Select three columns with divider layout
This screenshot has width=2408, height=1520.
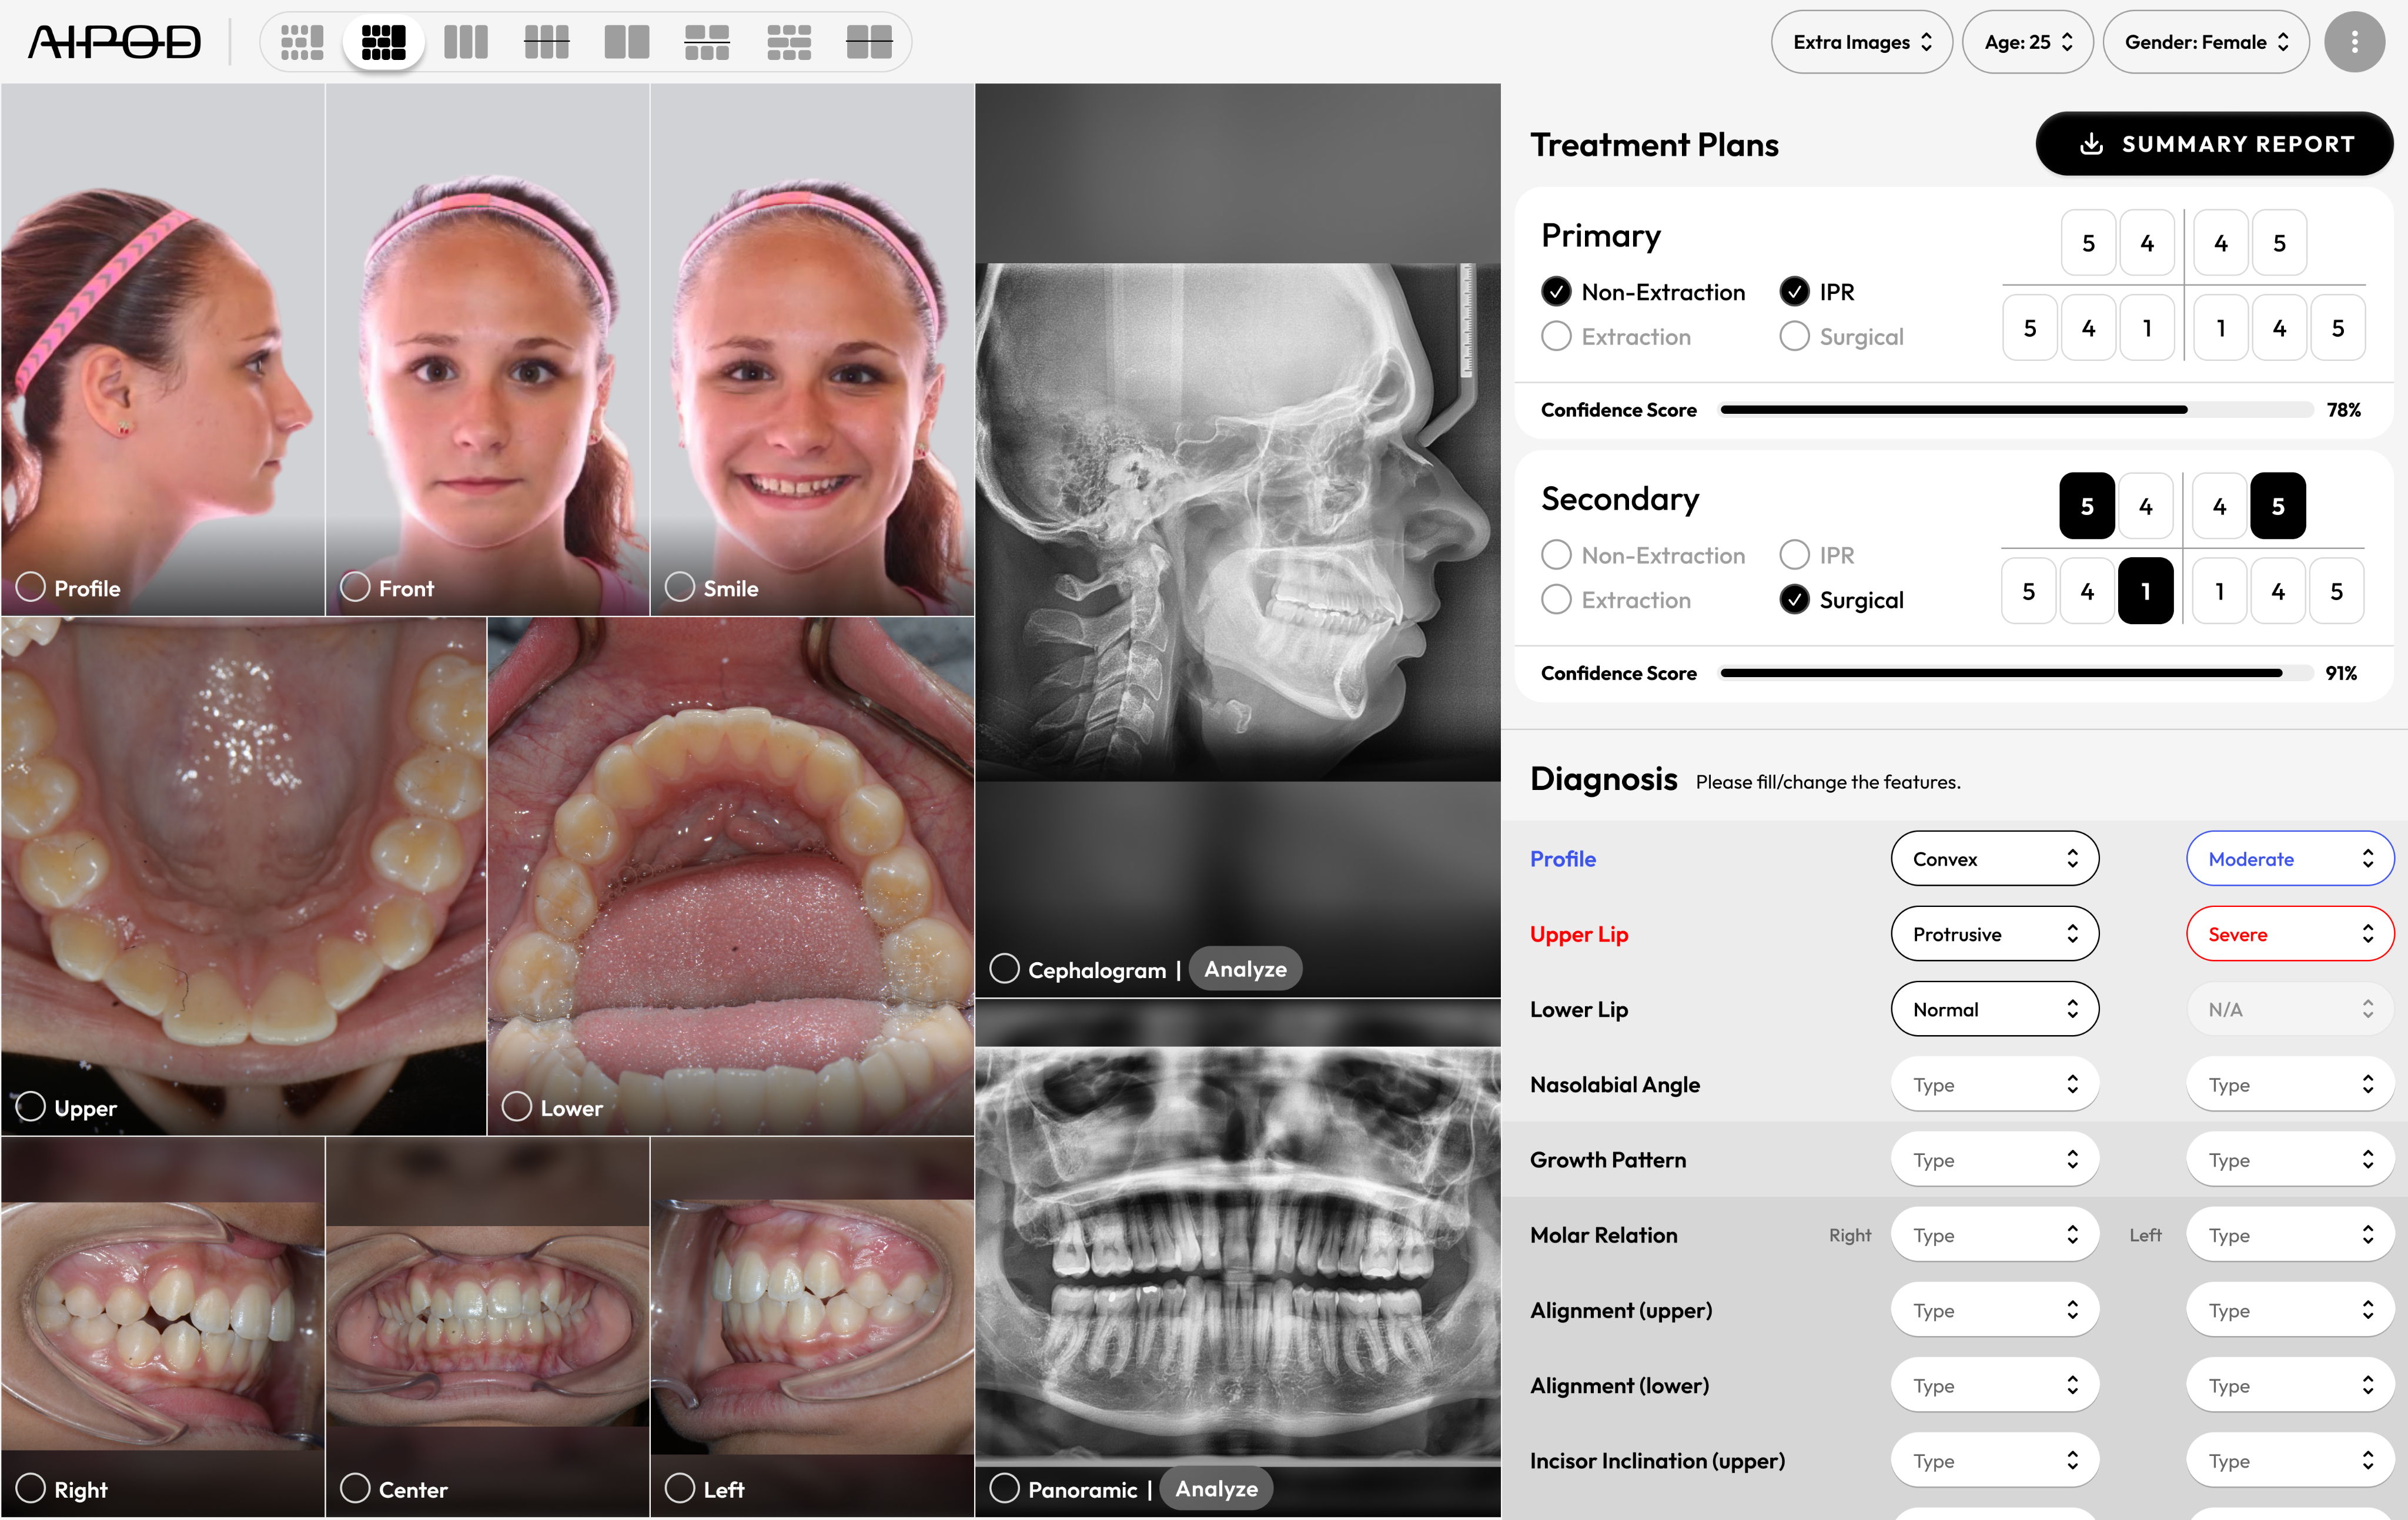pyautogui.click(x=546, y=42)
